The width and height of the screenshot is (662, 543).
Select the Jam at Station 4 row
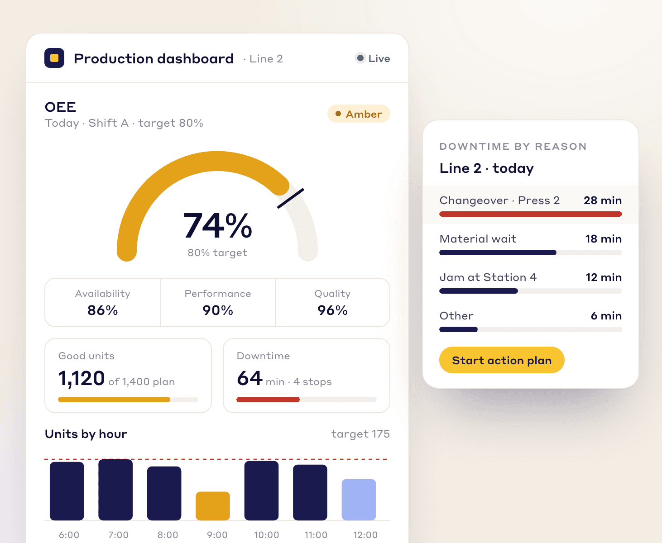[531, 282]
